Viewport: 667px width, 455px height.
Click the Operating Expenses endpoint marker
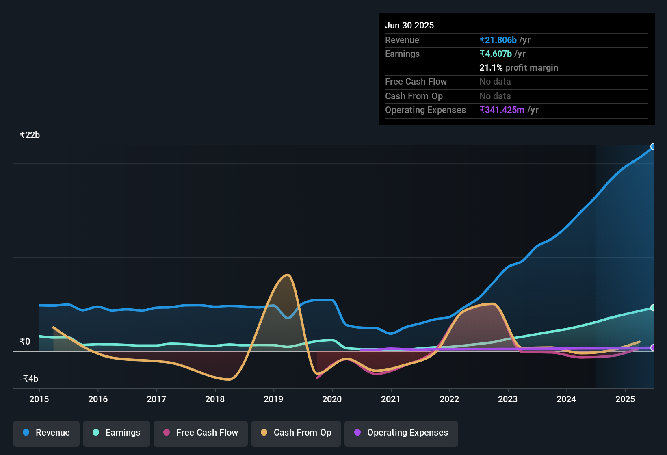[653, 348]
